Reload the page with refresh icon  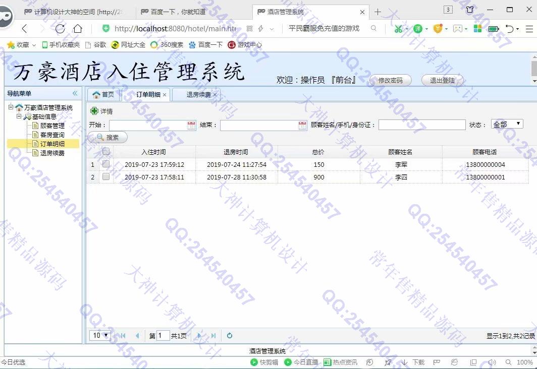click(x=60, y=29)
